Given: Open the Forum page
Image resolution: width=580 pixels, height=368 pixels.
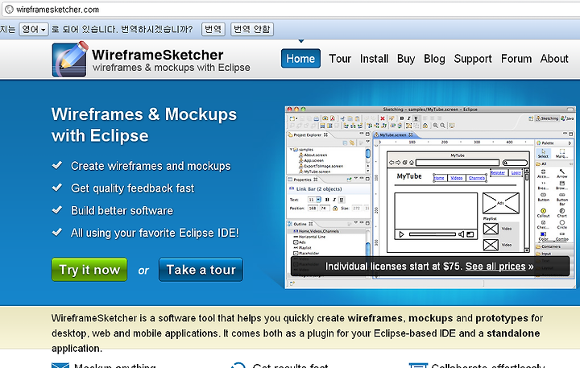Looking at the screenshot, I should point(516,59).
